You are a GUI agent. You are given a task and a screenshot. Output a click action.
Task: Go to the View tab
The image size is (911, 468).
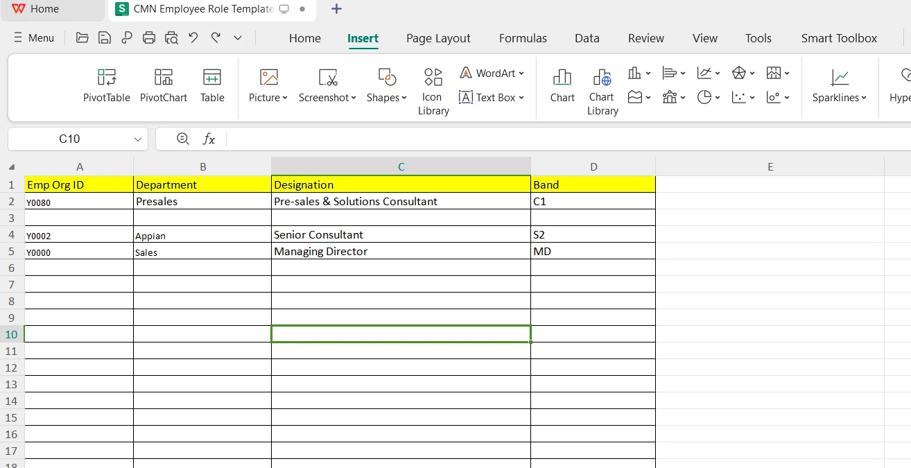tap(705, 38)
